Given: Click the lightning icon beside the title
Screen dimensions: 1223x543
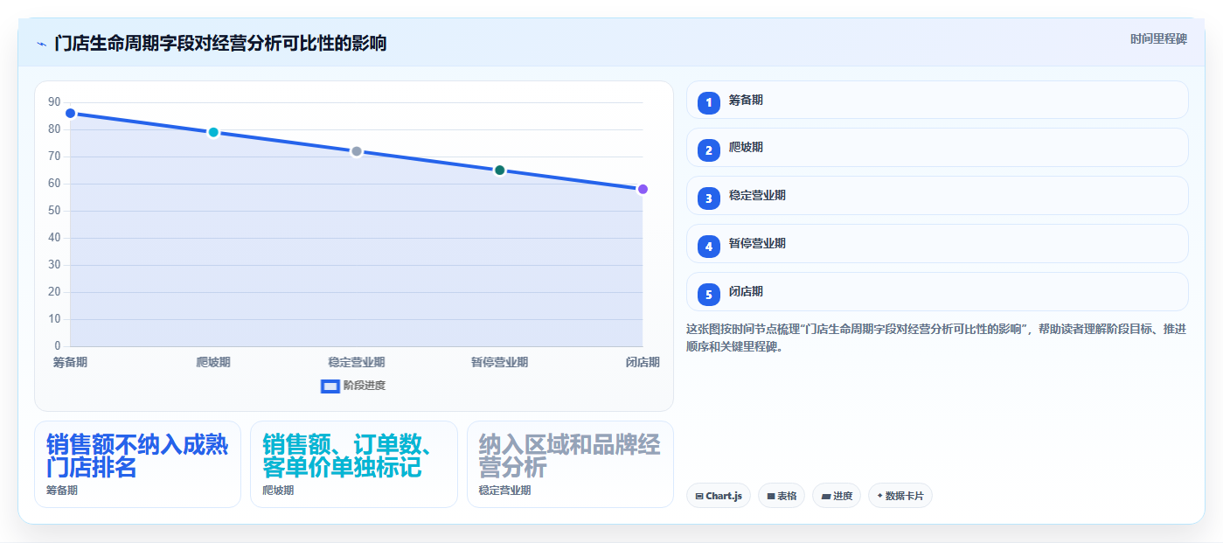Looking at the screenshot, I should click(41, 44).
